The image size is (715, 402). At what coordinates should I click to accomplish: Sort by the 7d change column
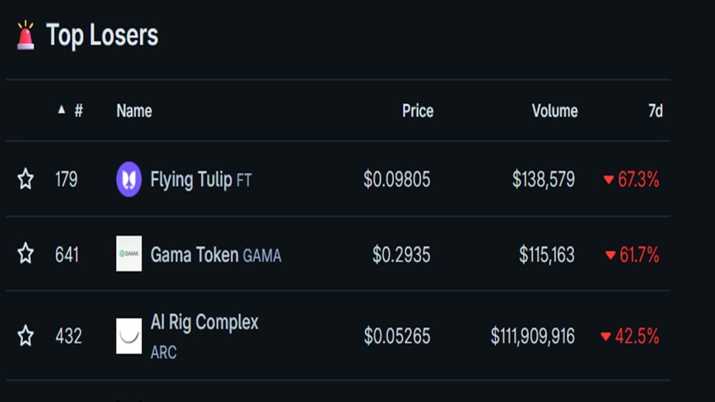(655, 111)
